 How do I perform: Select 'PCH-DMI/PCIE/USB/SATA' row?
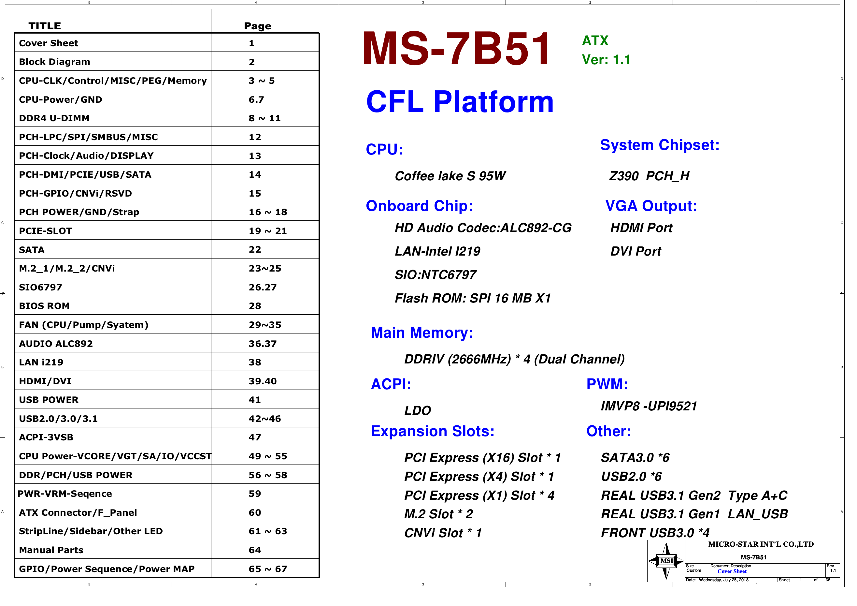tap(85, 175)
